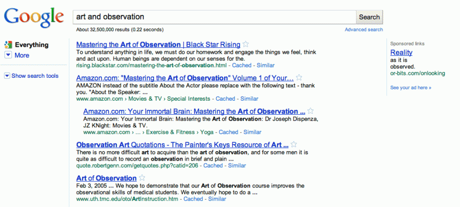Open Similar link for www.uth.tmc.edu result
The image size is (460, 207).
pos(217,199)
